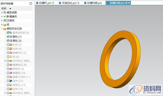This screenshot has height=96, width=163.
Task: Click the 球 (6) sphere feature icon
Action: pos(11,57)
